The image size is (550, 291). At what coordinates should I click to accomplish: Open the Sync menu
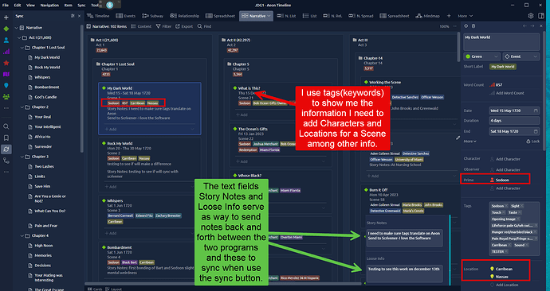81,6
